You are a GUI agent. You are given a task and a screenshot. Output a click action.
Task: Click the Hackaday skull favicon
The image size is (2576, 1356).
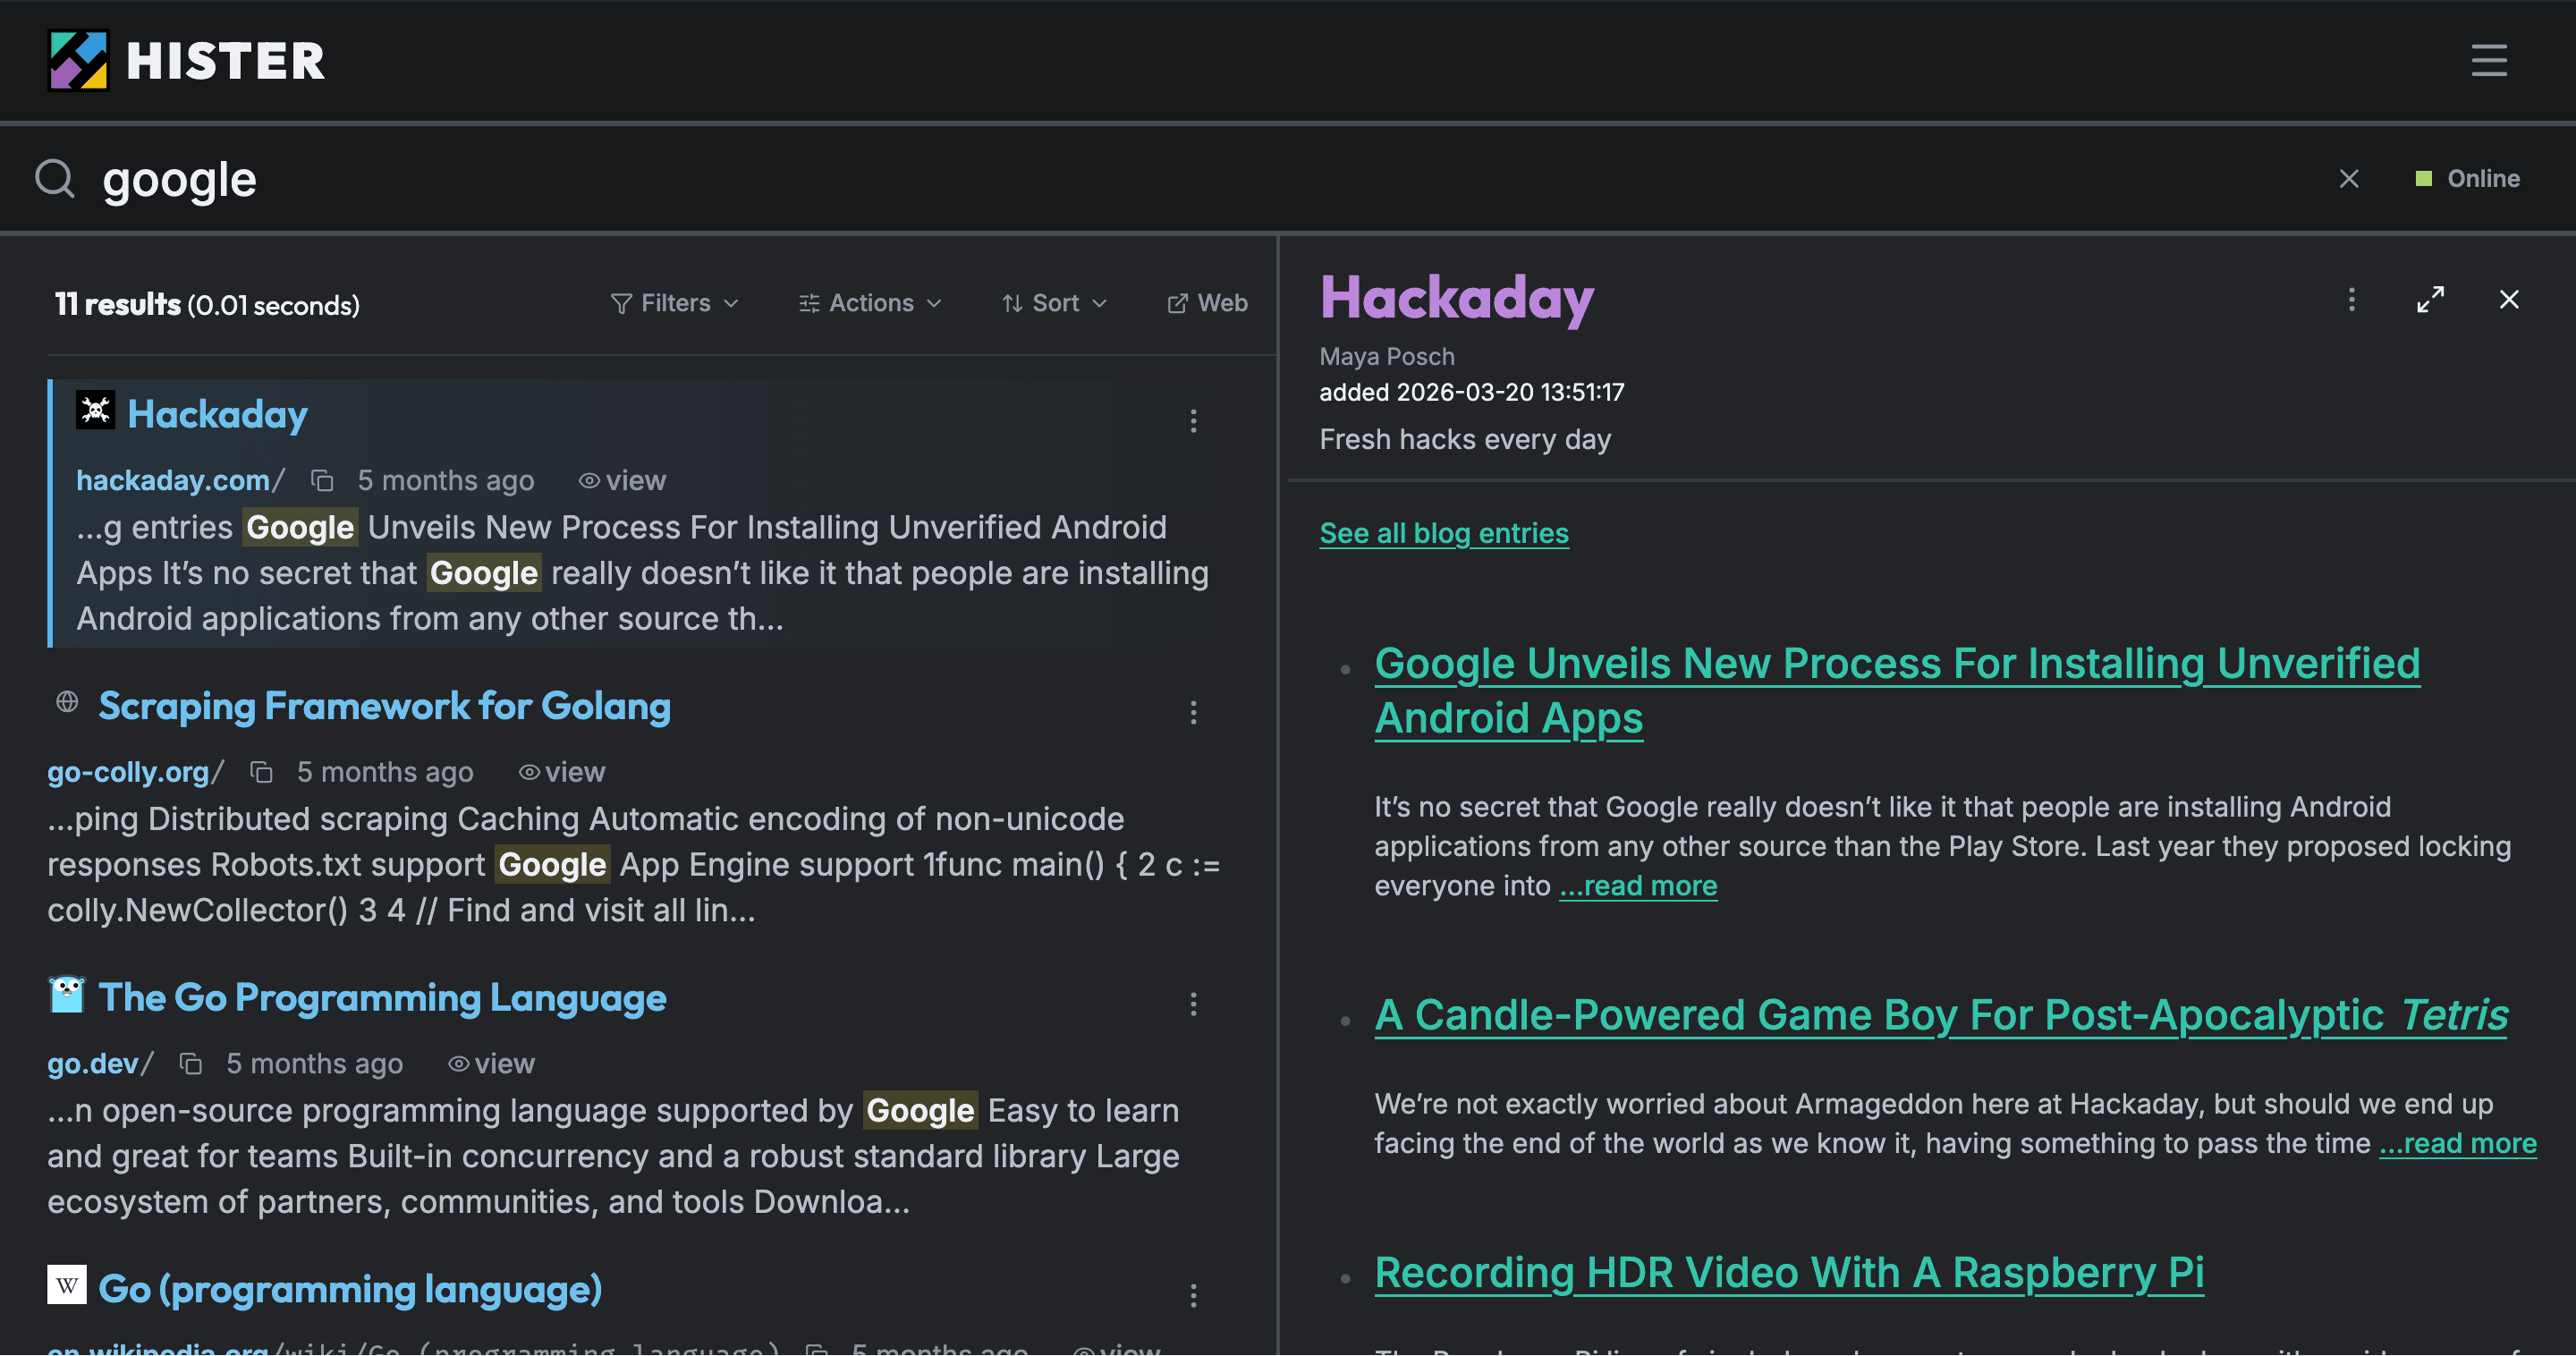[96, 410]
